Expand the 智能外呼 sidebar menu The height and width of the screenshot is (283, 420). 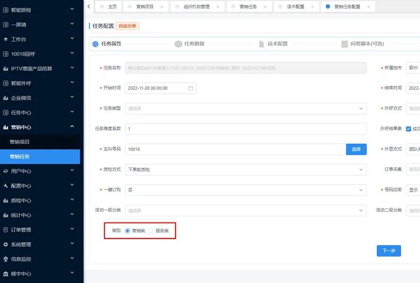pos(40,83)
